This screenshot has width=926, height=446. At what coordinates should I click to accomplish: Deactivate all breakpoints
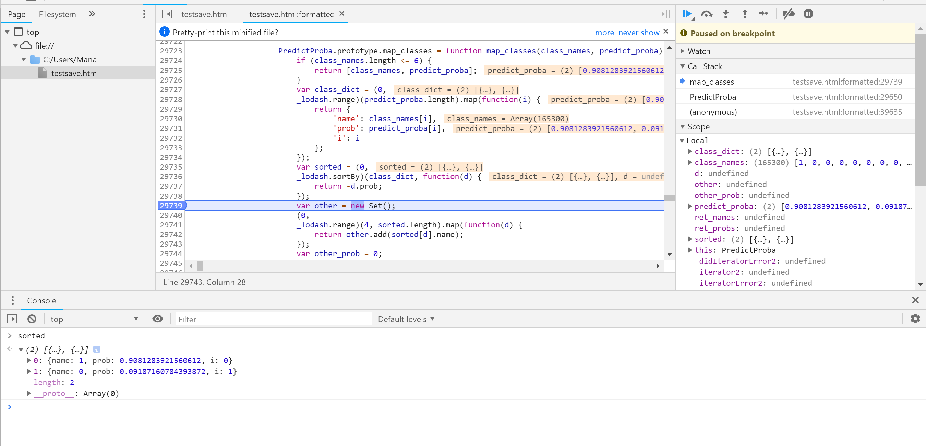(x=789, y=14)
